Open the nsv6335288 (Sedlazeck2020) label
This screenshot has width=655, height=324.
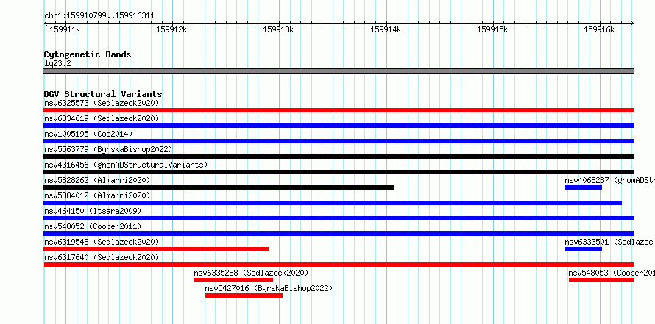pos(251,273)
